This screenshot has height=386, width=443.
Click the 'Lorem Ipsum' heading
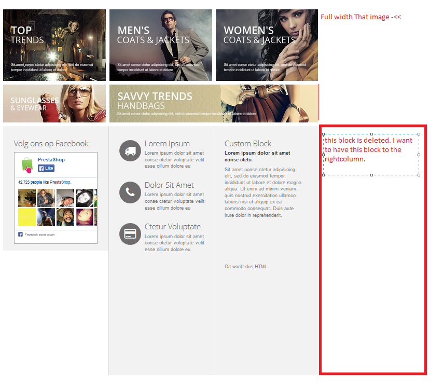167,144
